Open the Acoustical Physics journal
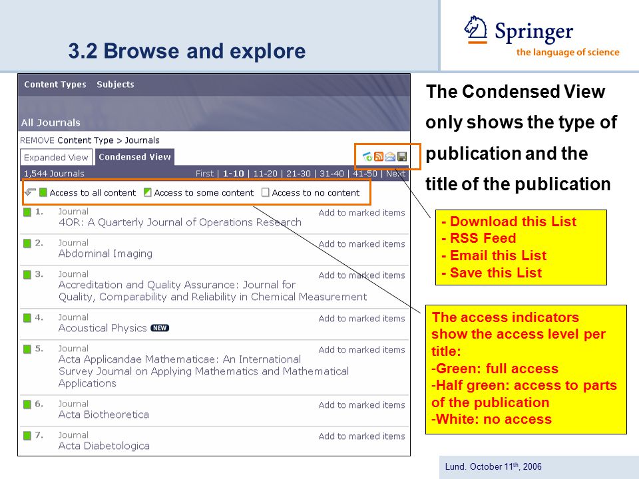Viewport: 639px width, 479px height. pyautogui.click(x=103, y=328)
